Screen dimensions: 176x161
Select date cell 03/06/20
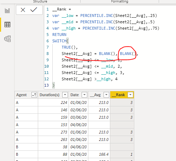click(x=78, y=117)
